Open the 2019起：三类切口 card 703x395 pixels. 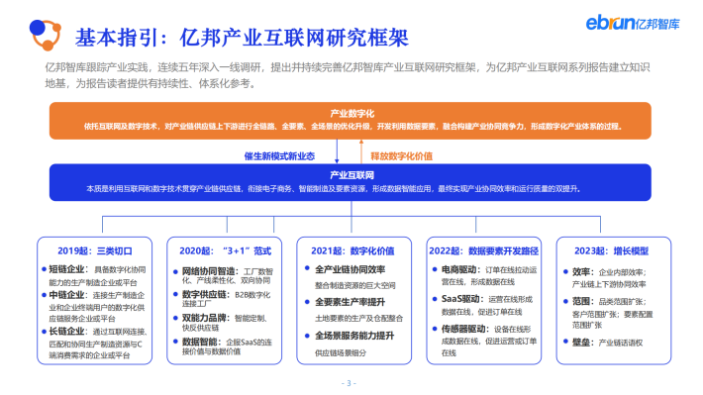(x=95, y=300)
